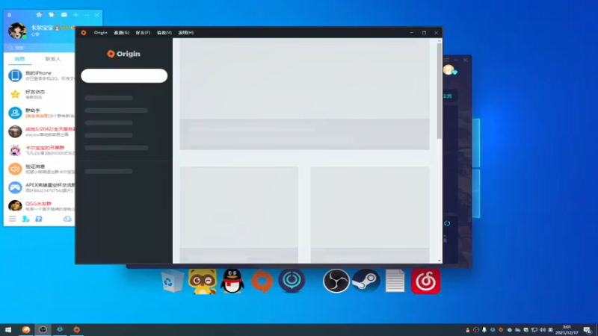
Task: Open the 群助手 entry in QQ
Action: coord(40,113)
